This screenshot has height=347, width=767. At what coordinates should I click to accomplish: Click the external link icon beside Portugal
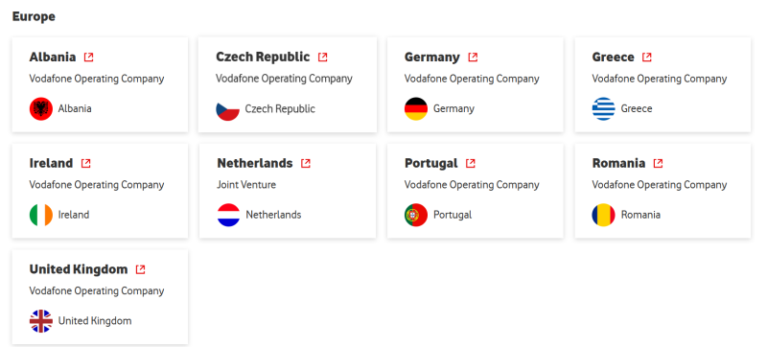point(471,163)
